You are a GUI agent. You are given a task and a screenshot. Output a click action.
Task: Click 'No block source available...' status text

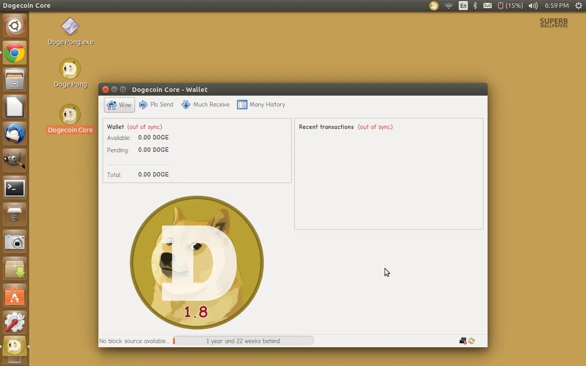point(135,341)
